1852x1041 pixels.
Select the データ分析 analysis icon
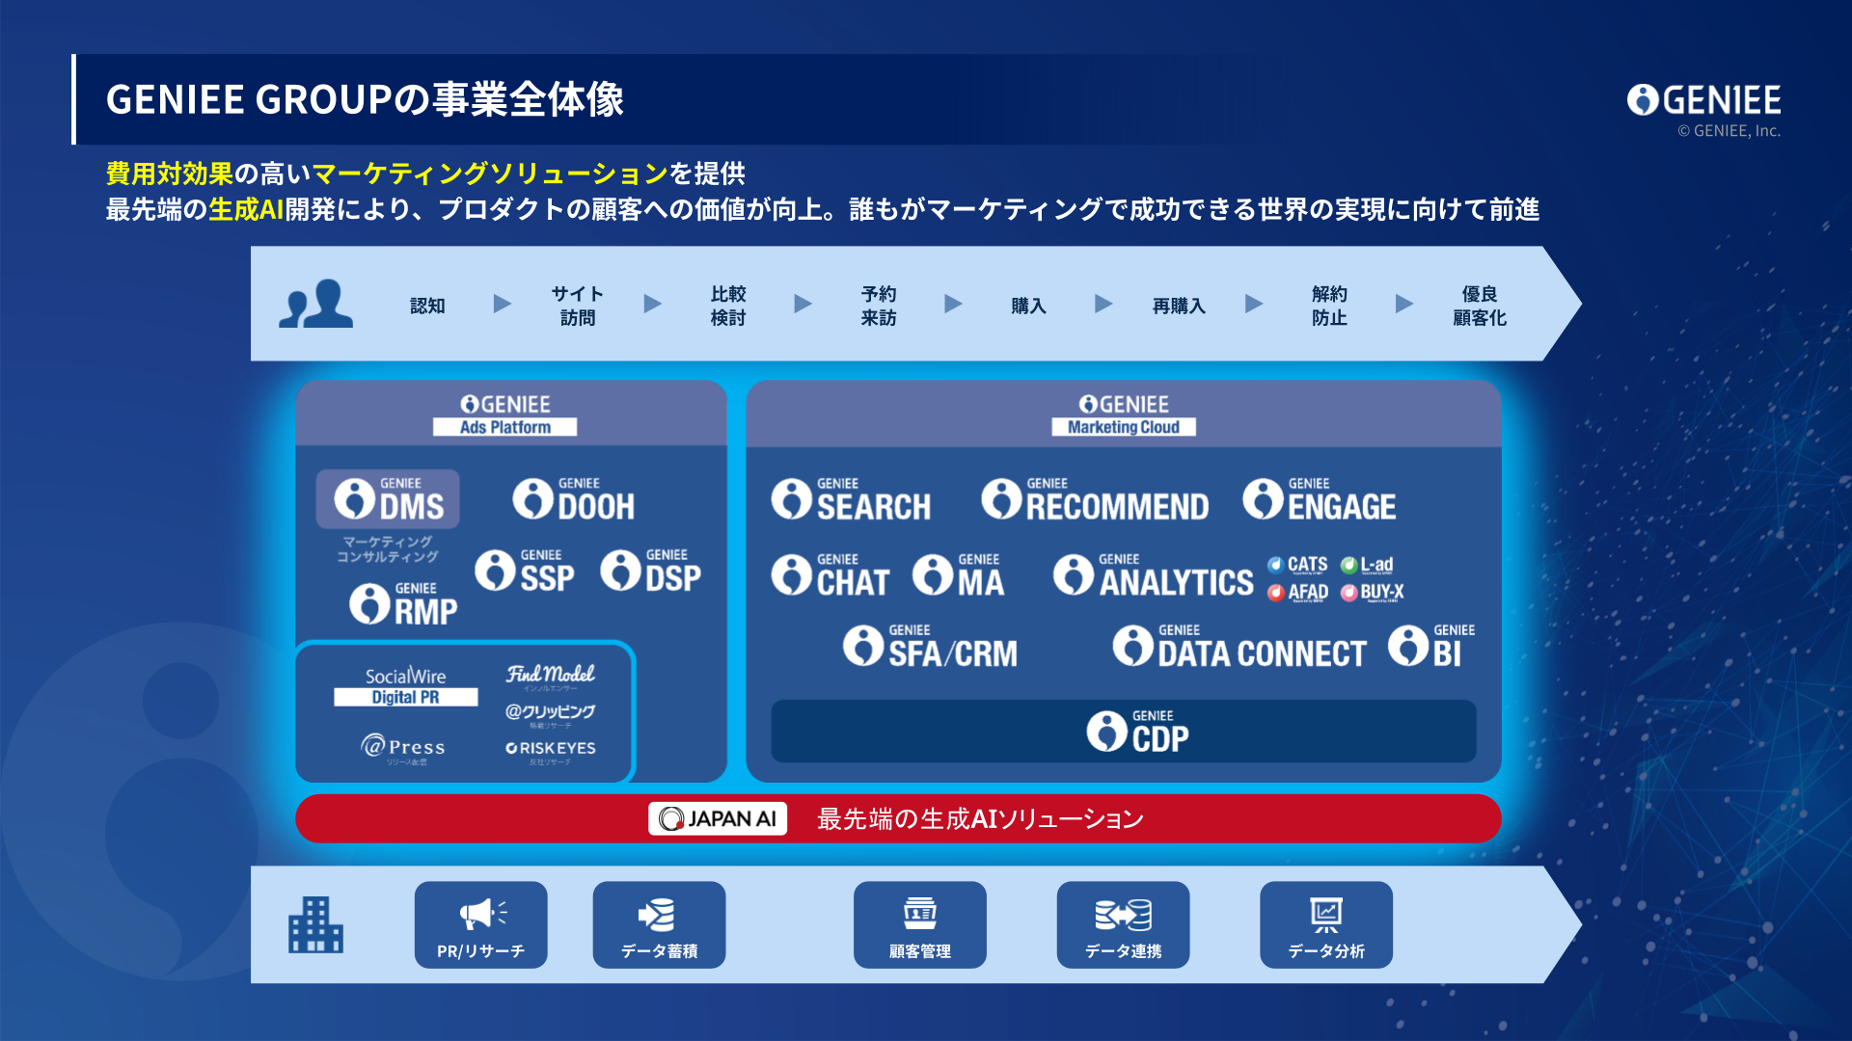click(1326, 924)
